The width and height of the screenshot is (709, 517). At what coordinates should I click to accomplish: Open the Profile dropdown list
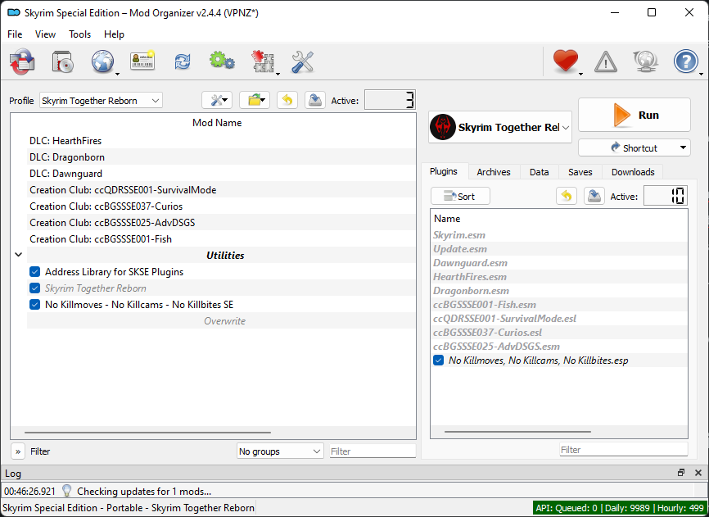point(101,101)
